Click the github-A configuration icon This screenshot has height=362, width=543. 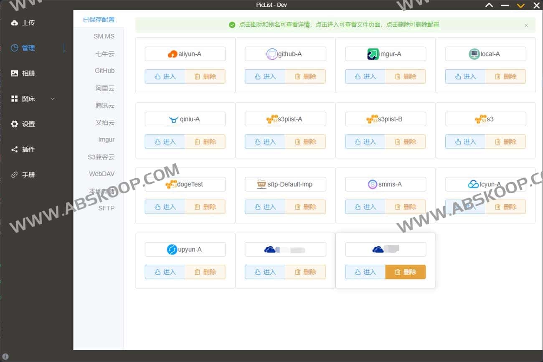272,53
